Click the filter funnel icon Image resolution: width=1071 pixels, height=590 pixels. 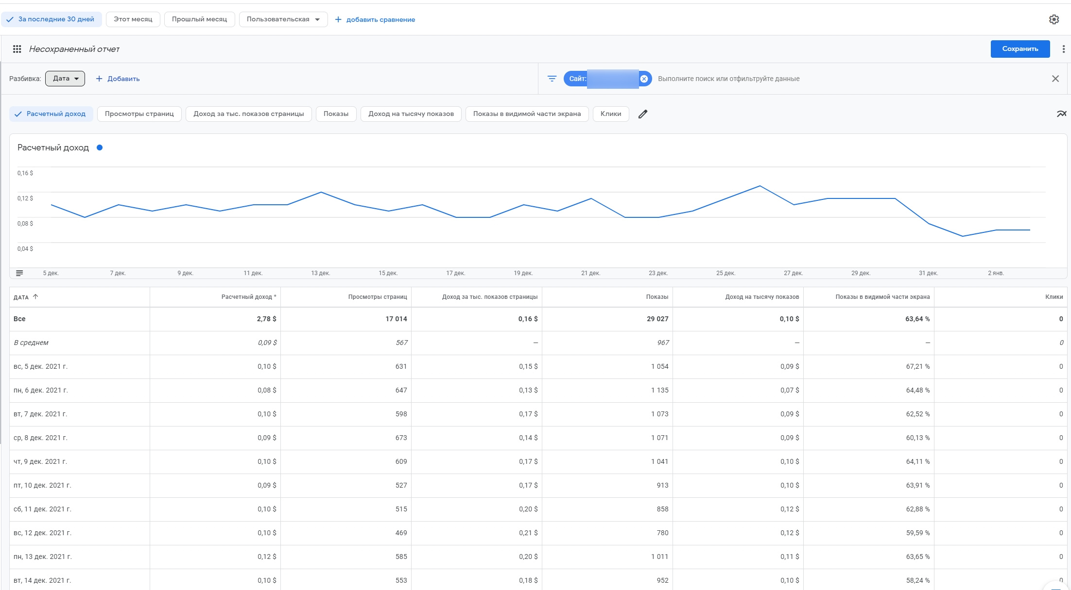[x=552, y=79]
